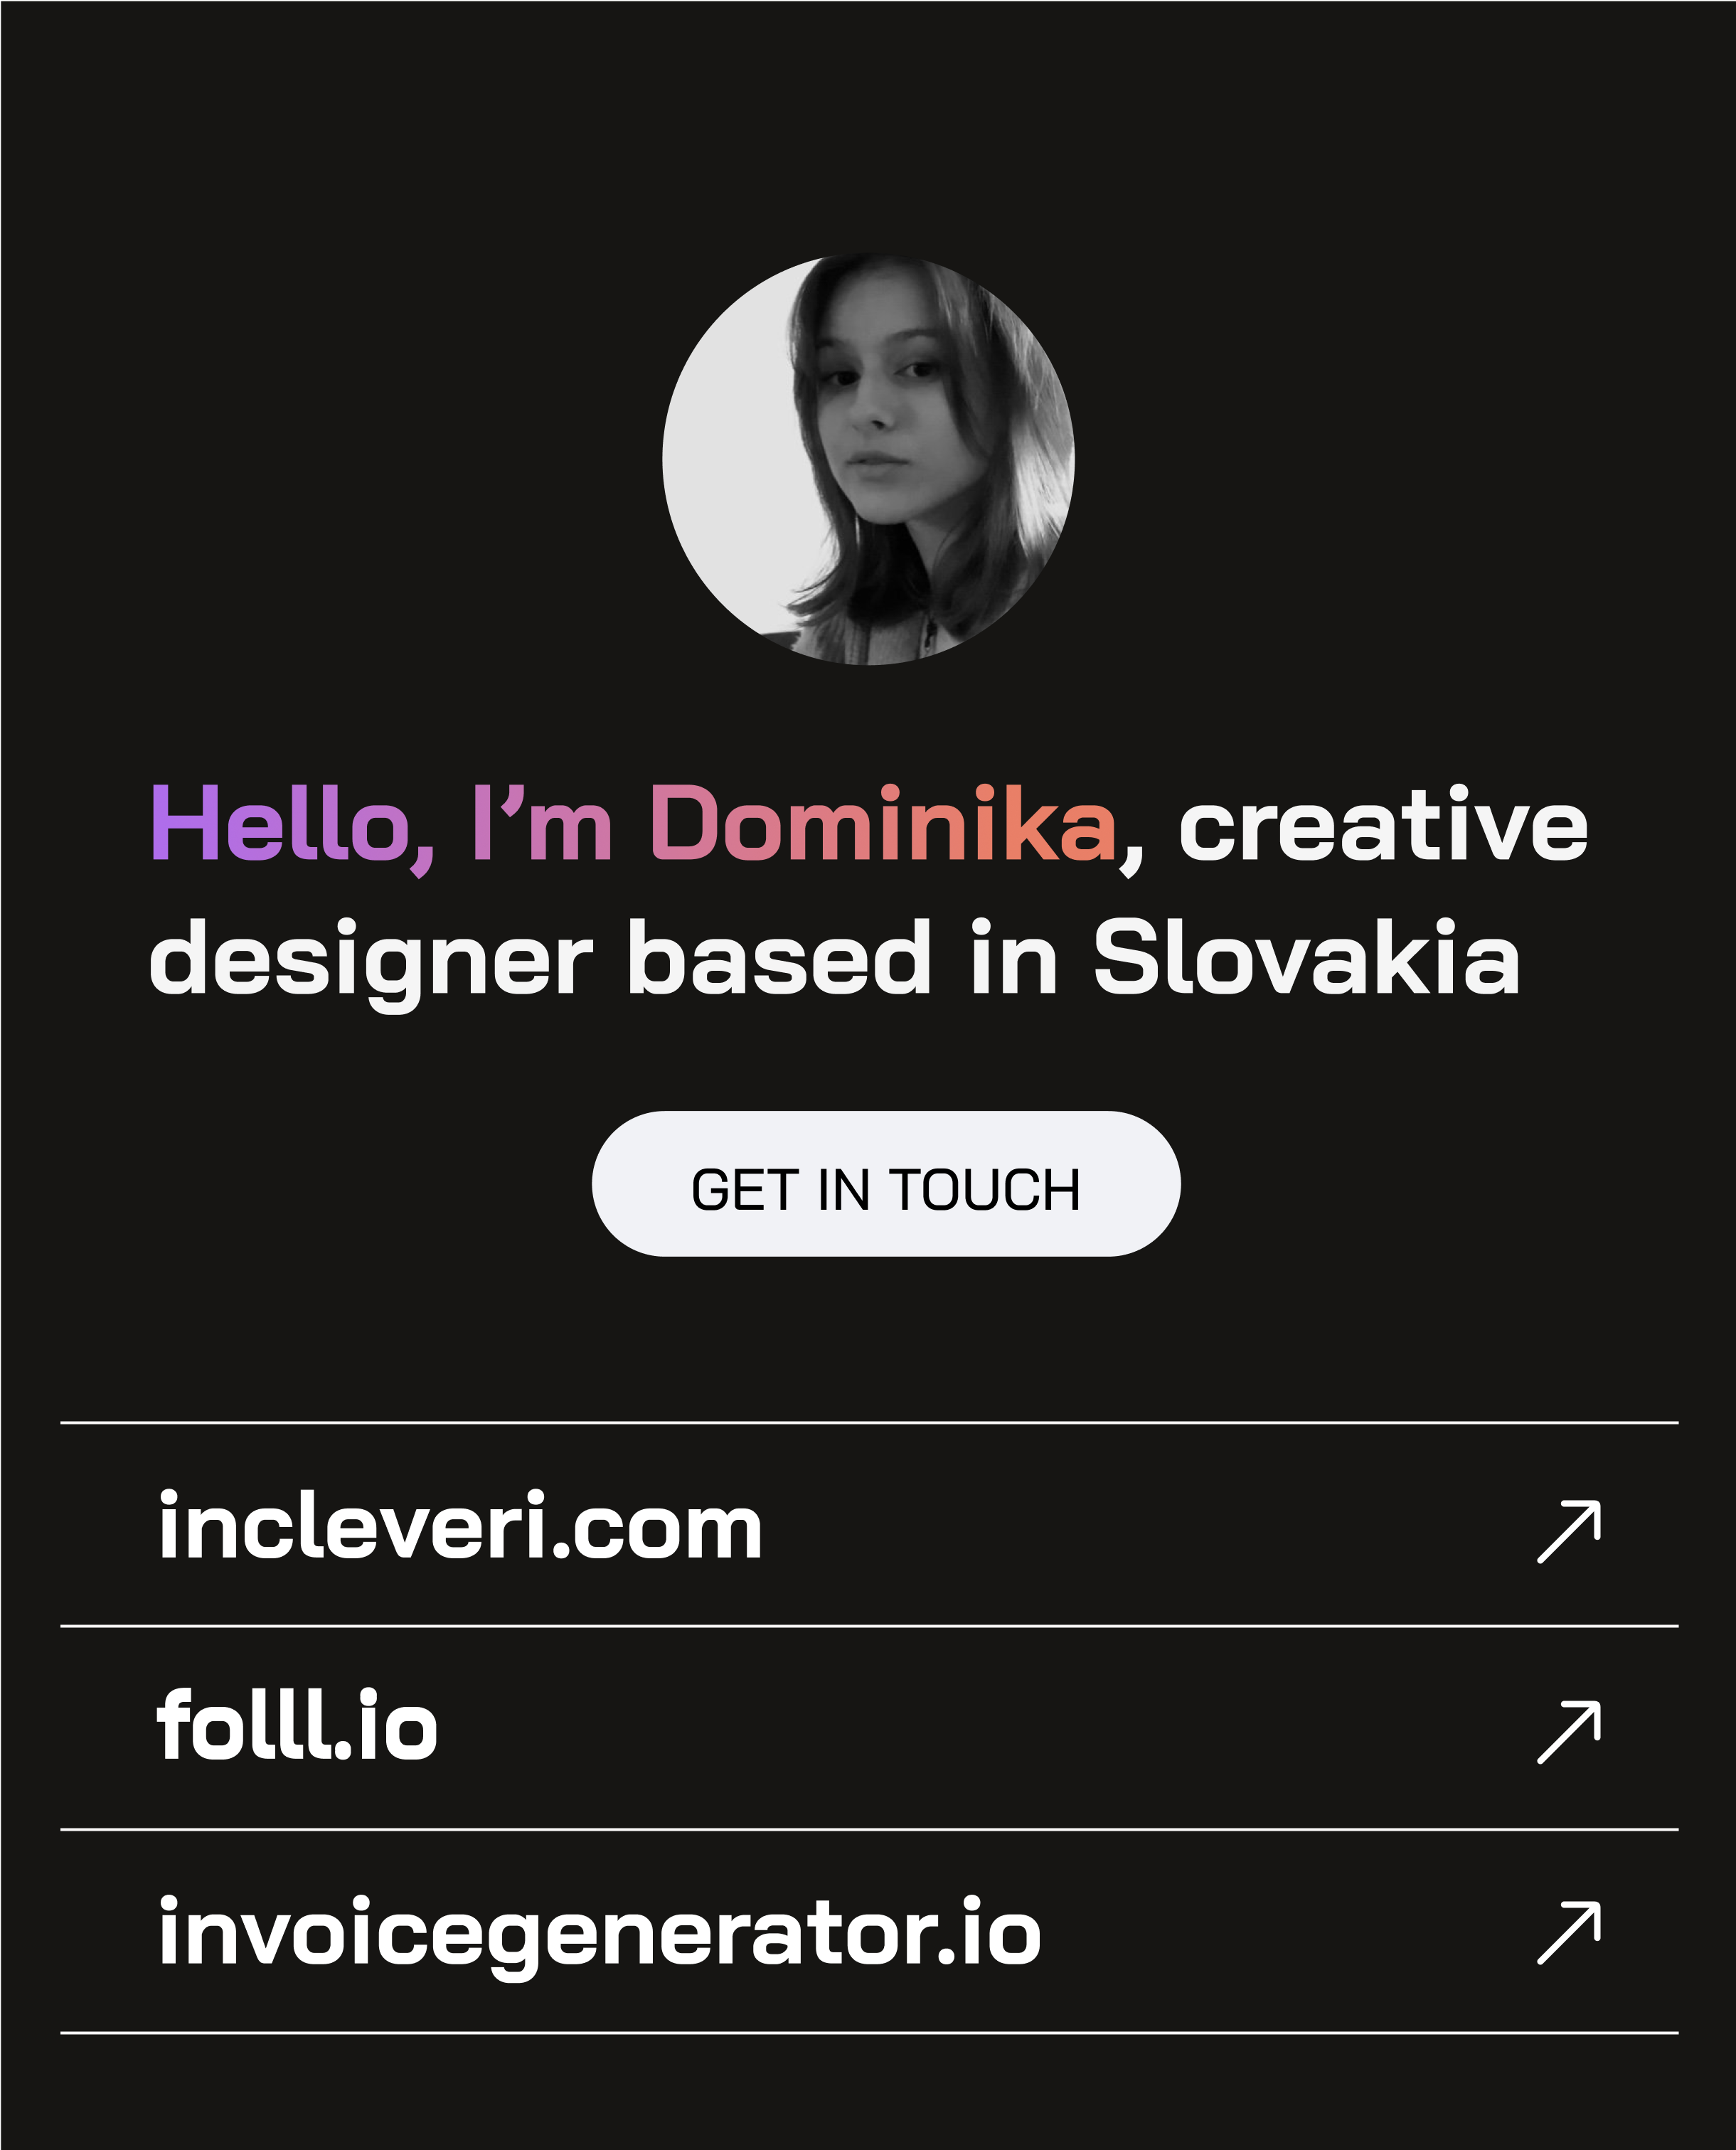1736x2150 pixels.
Task: Click the word "designer" in the heading
Action: tap(371, 960)
